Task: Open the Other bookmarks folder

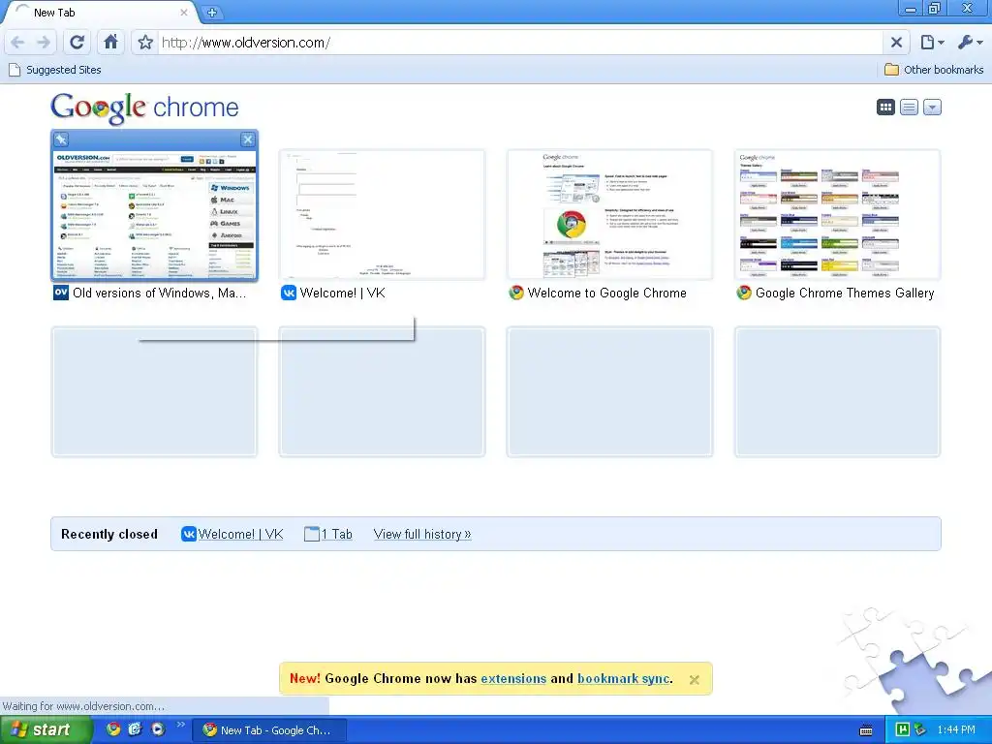Action: (x=934, y=70)
